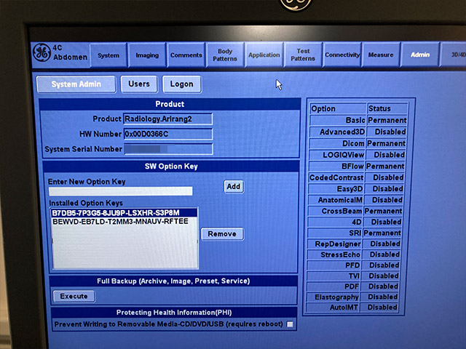Click Execute for full backup
Viewport: 466px width, 349px height.
74,296
